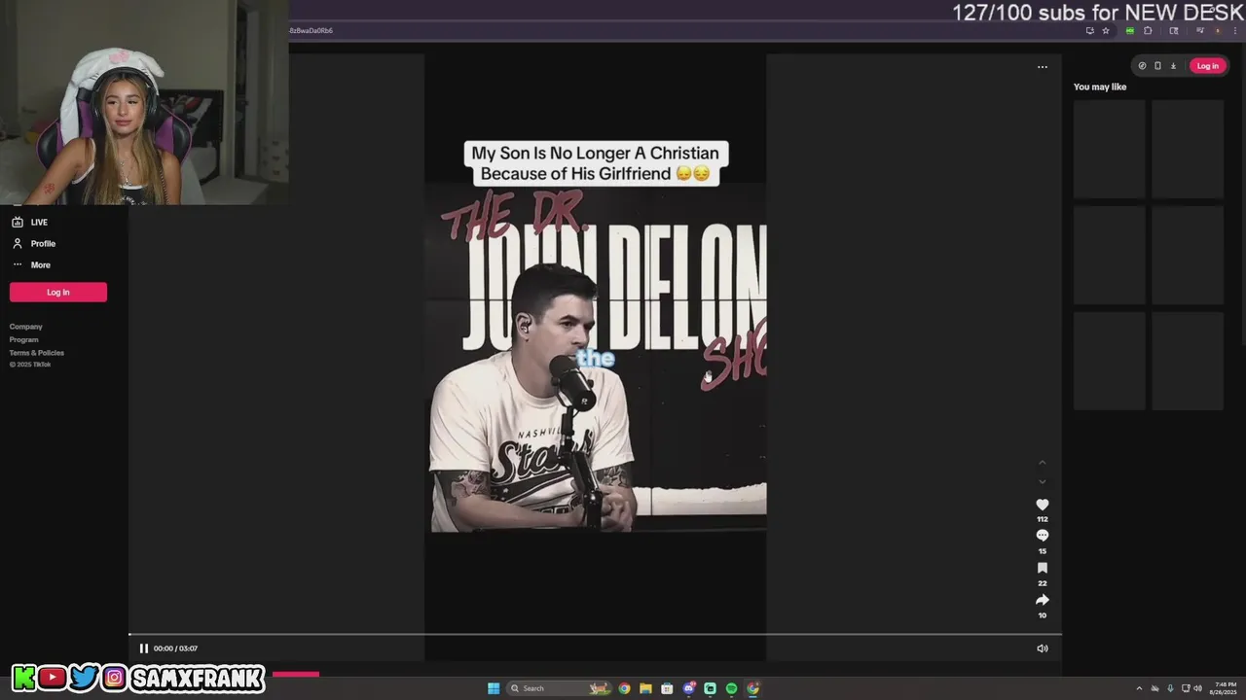Open the Chrome three-dot menu
The image size is (1246, 700).
point(1235,30)
